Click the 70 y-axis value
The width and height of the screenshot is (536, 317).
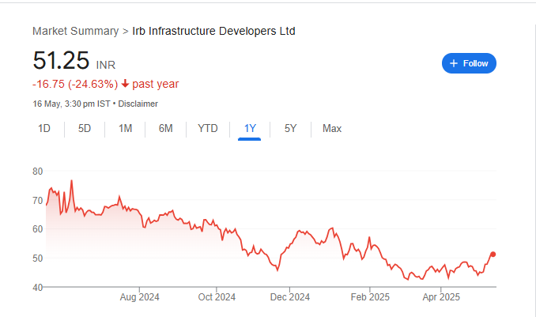[38, 200]
